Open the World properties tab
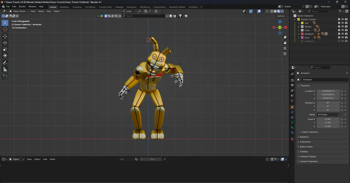The image size is (350, 183). [292, 101]
